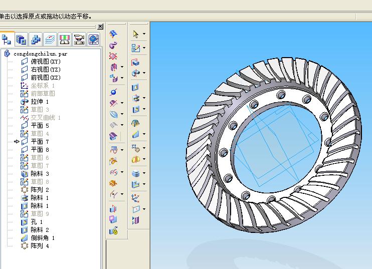Image resolution: width=372 pixels, height=269 pixels.
Task: Open the Reference Plane flyout arrow
Action: [144, 209]
